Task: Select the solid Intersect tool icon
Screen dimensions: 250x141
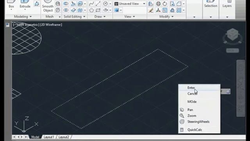Action: click(x=66, y=10)
